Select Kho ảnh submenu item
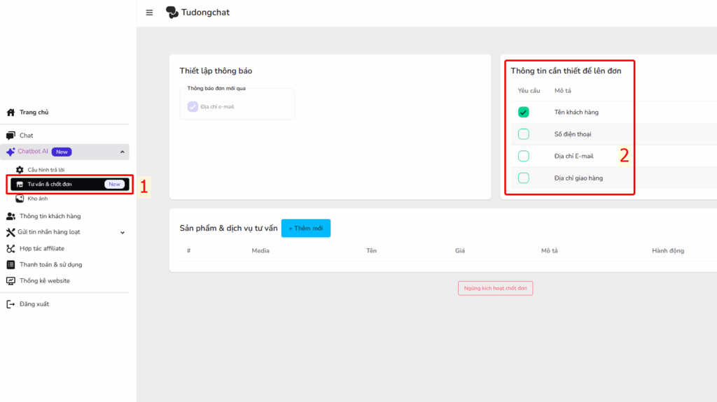The image size is (717, 402). tap(38, 199)
